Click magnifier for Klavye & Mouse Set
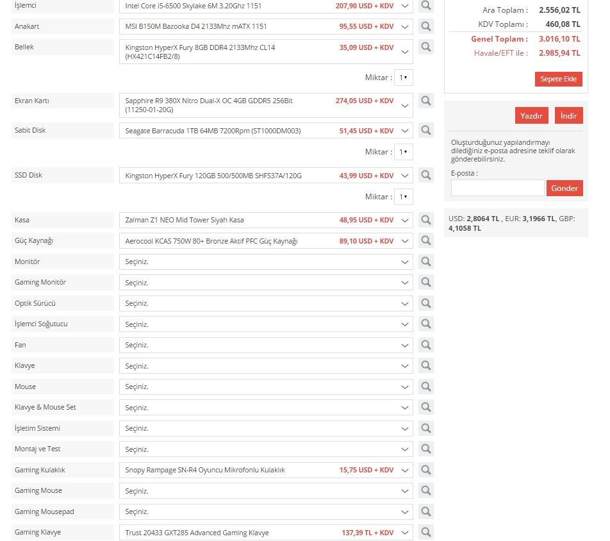Image resolution: width=610 pixels, height=541 pixels. point(426,407)
